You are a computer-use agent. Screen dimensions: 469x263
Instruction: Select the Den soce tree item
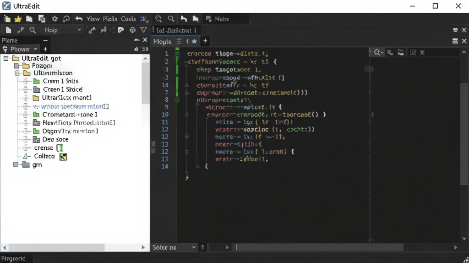[55, 139]
